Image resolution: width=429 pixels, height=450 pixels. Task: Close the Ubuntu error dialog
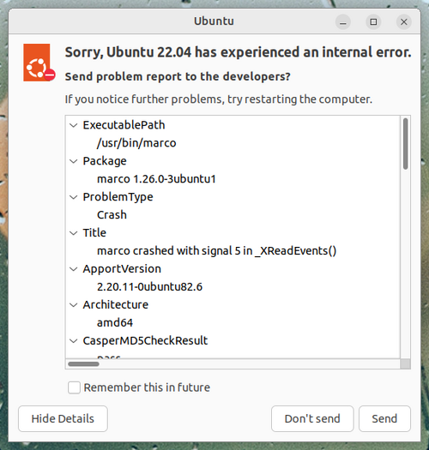(x=404, y=21)
